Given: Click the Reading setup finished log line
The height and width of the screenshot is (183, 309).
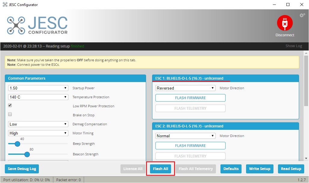Looking at the screenshot, I should 44,46.
